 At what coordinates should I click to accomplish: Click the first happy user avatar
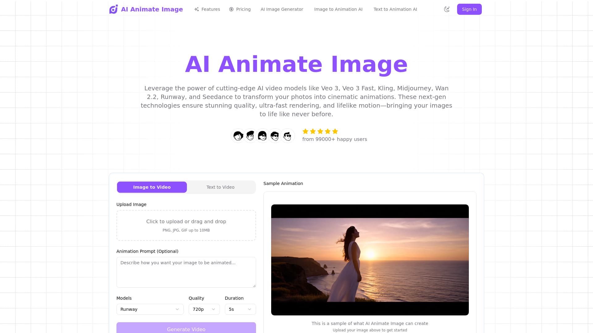[238, 136]
